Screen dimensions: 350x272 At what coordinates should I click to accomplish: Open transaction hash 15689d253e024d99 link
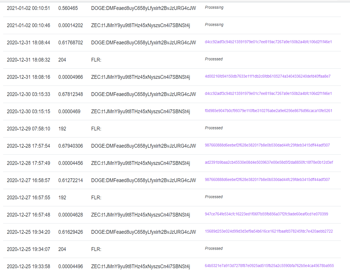click(x=269, y=231)
